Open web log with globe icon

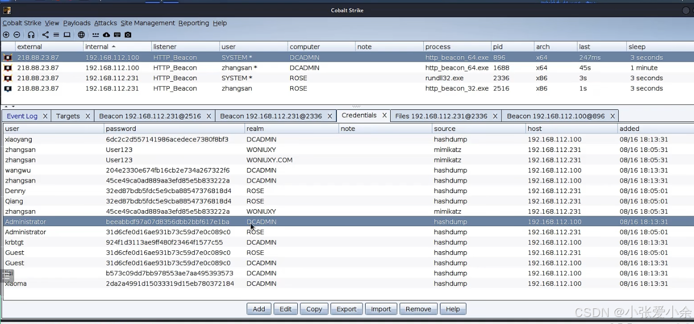click(x=81, y=35)
